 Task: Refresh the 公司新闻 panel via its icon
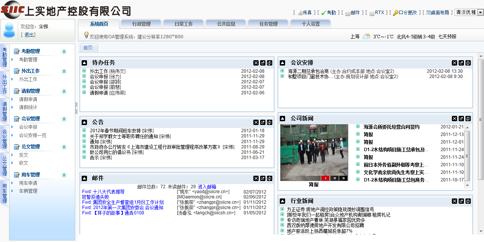pyautogui.click(x=468, y=119)
